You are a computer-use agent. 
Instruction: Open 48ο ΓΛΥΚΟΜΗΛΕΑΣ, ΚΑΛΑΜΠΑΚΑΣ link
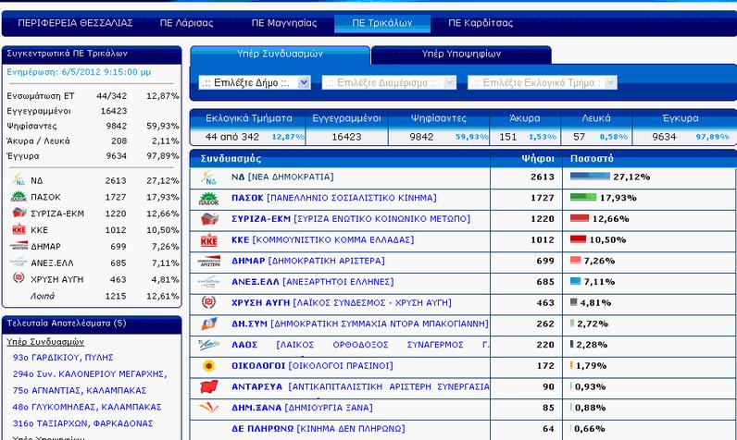click(x=87, y=407)
